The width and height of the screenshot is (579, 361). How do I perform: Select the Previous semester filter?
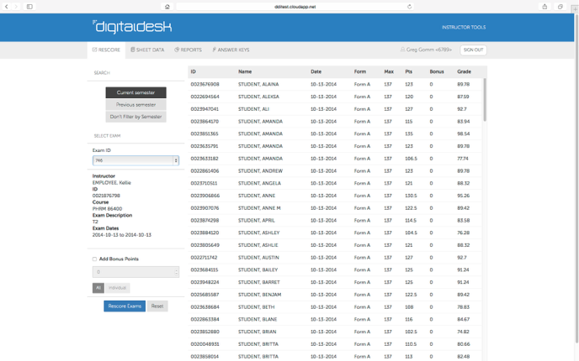135,105
